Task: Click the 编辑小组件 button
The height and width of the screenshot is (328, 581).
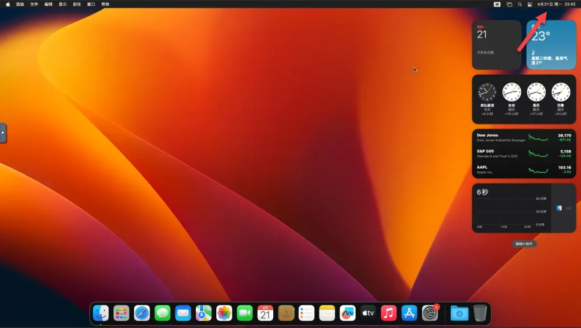Action: point(524,244)
